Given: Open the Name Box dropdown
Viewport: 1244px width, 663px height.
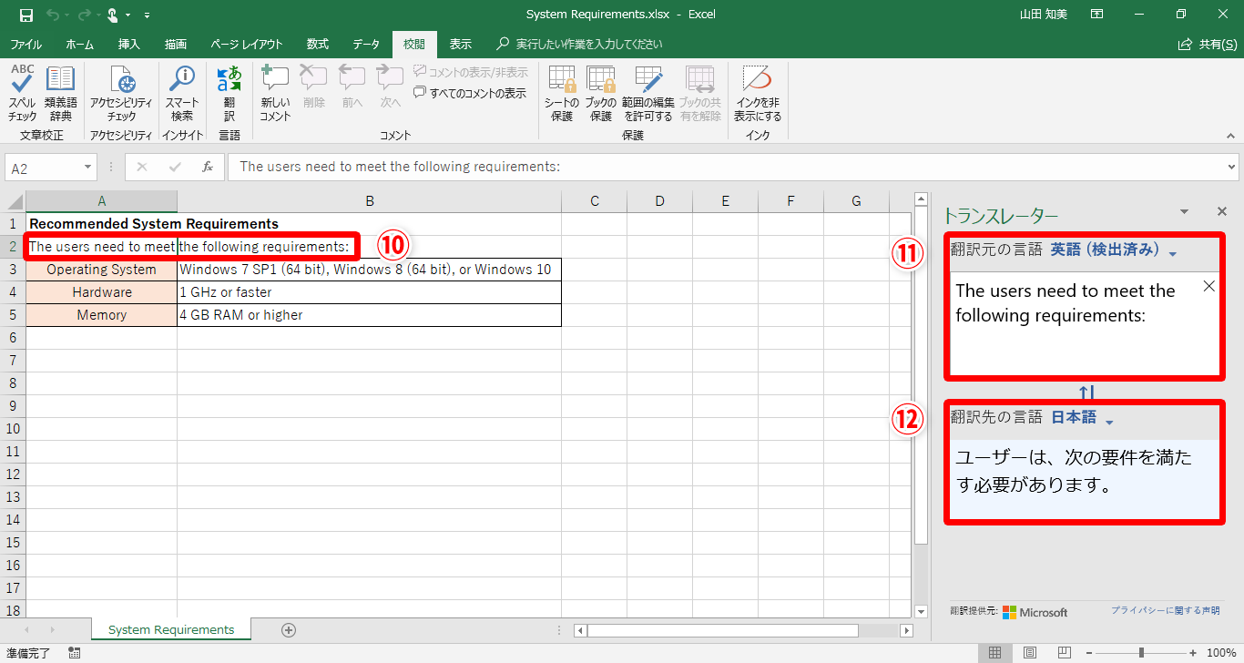Looking at the screenshot, I should (x=88, y=168).
